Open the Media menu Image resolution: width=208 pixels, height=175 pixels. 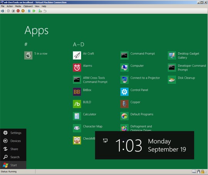[x=18, y=6]
